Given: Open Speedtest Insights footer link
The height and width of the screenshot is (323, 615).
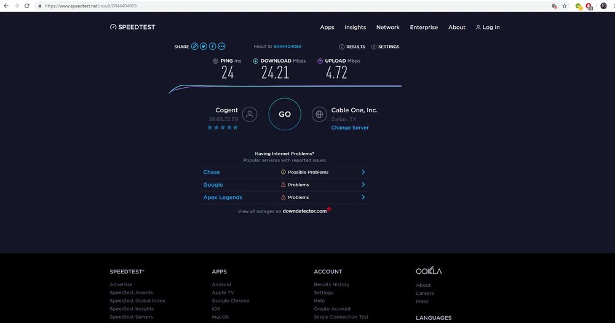Looking at the screenshot, I should pos(132,308).
